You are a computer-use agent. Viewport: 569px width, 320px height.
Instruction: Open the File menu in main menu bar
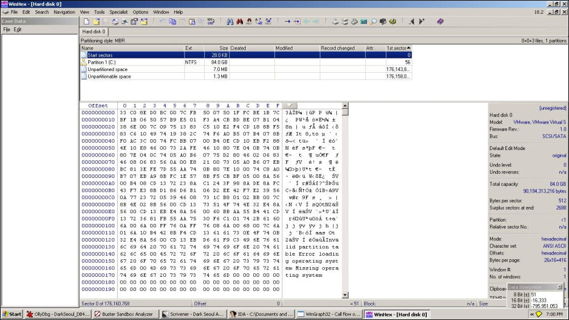coord(14,12)
